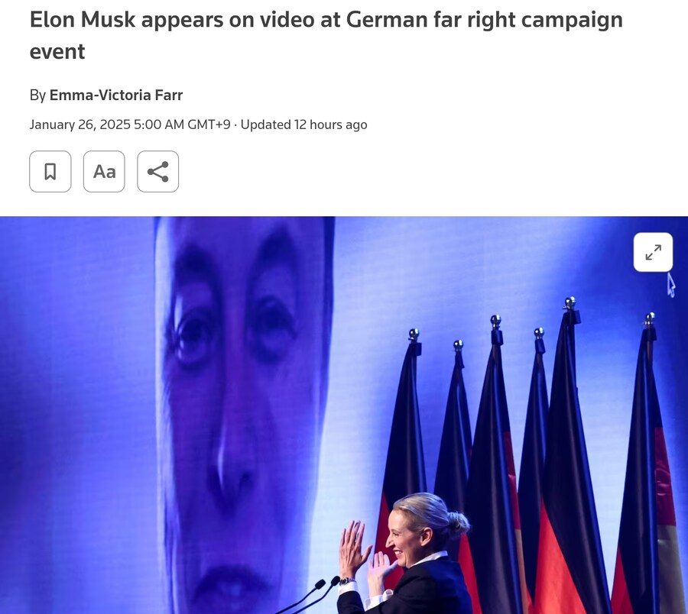Click the GMT+9 timezone text
688x614 pixels.
pyautogui.click(x=209, y=124)
